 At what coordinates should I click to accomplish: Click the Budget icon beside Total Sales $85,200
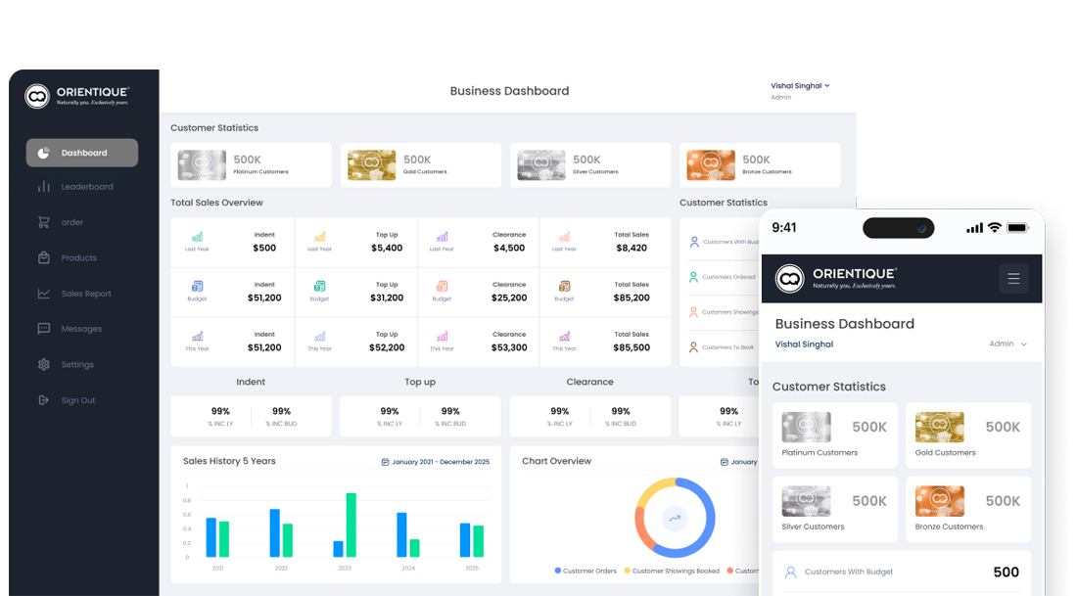click(x=564, y=287)
